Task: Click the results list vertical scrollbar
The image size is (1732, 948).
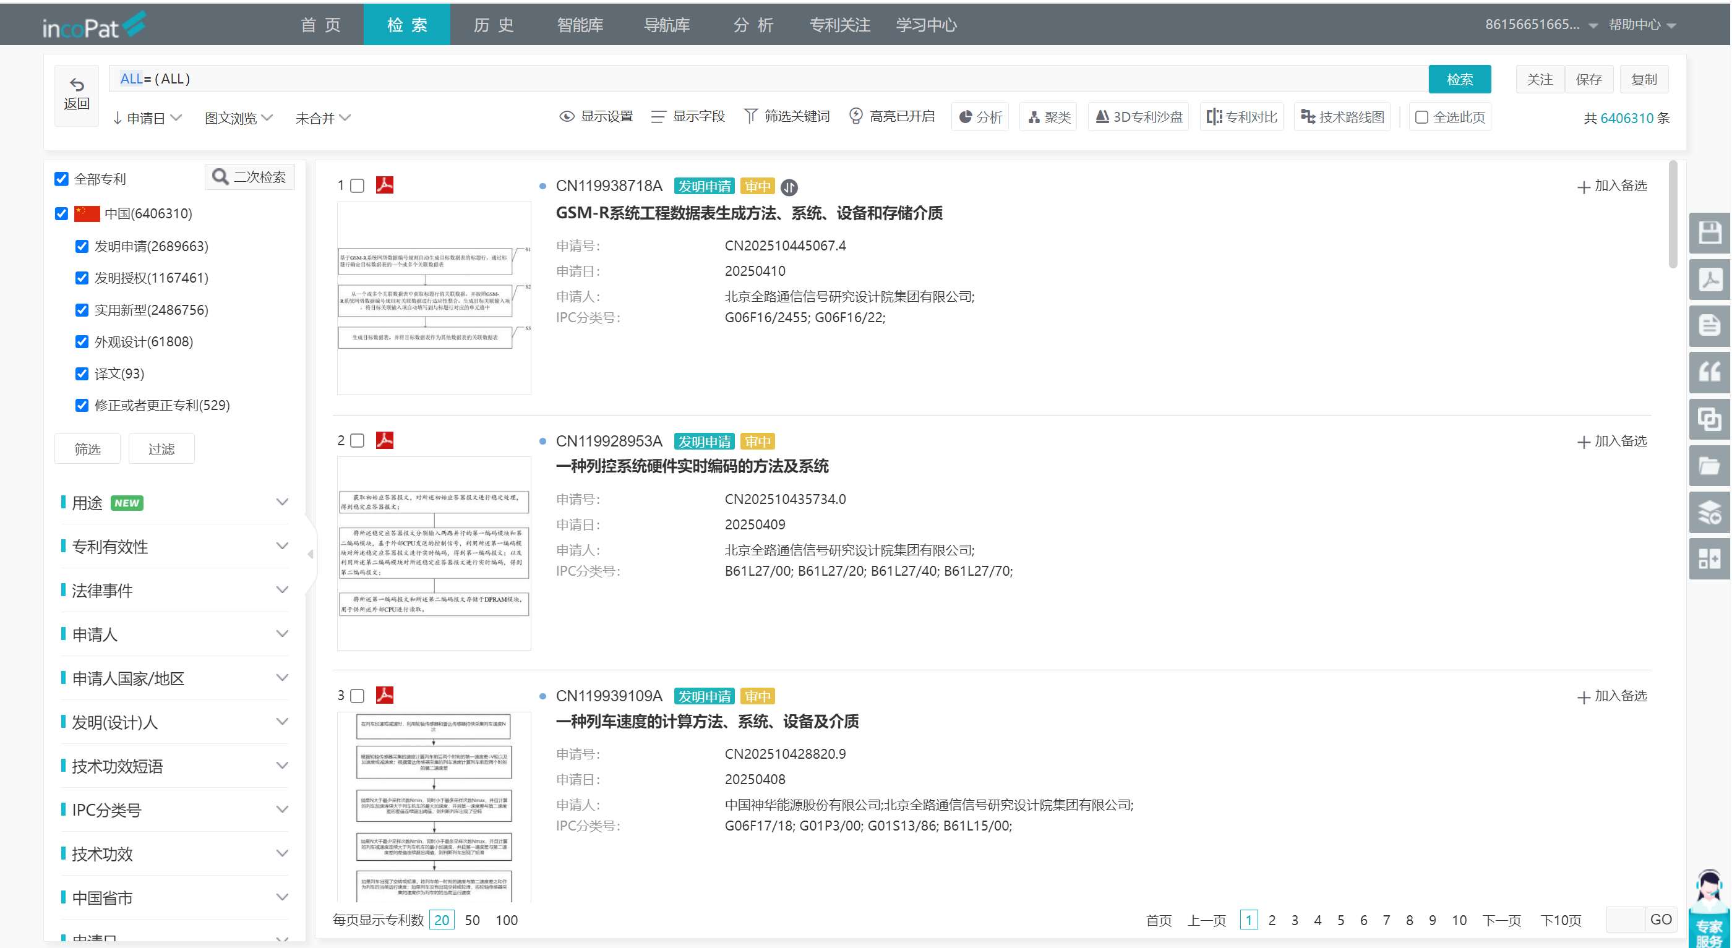Action: (1672, 215)
